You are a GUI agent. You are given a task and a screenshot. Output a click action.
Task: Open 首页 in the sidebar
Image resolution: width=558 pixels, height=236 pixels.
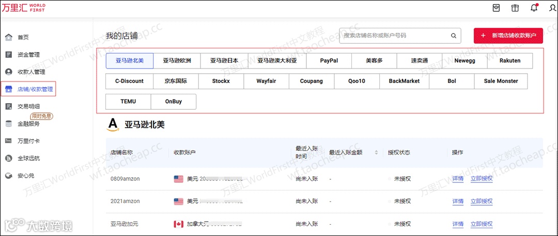tap(23, 37)
